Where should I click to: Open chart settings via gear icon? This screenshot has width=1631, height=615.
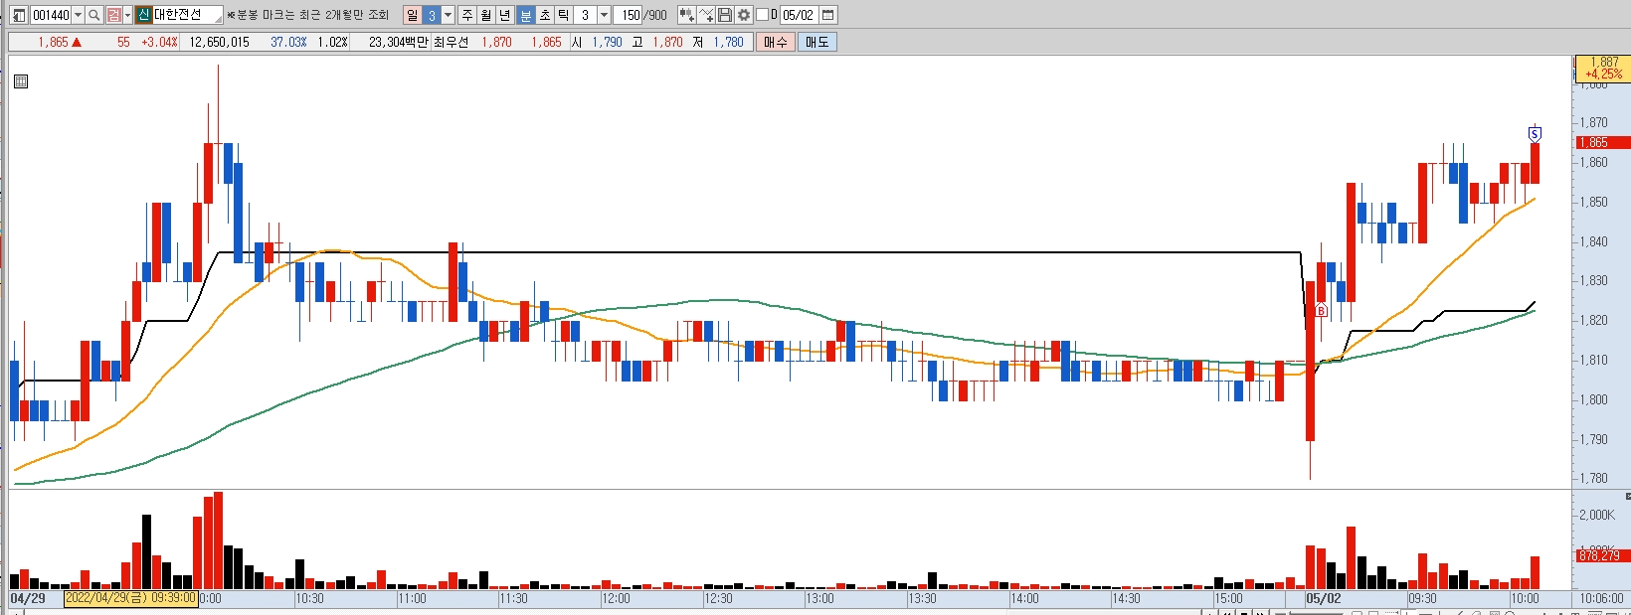[x=743, y=15]
